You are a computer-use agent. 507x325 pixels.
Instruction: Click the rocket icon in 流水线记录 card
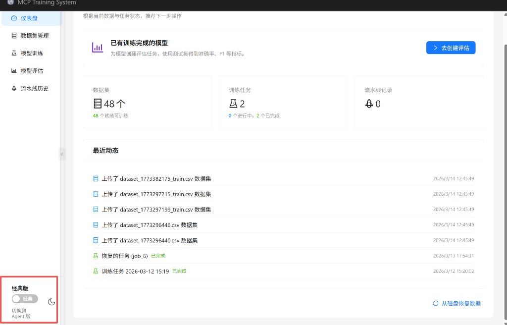[x=369, y=104]
